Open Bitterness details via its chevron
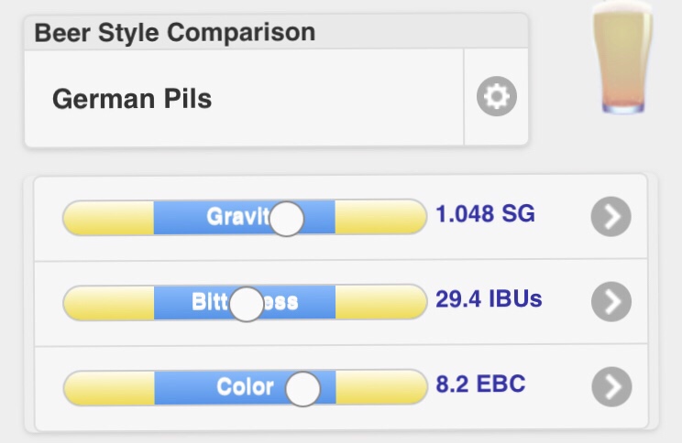Image resolution: width=682 pixels, height=443 pixels. coord(610,301)
